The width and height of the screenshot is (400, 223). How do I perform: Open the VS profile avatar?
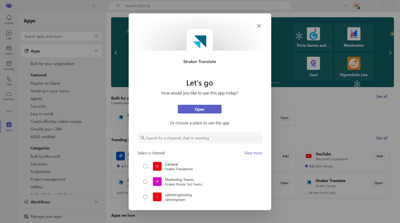coord(356,6)
